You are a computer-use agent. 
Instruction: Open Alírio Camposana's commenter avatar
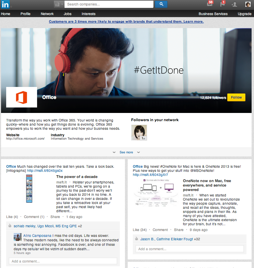[x=18, y=237]
